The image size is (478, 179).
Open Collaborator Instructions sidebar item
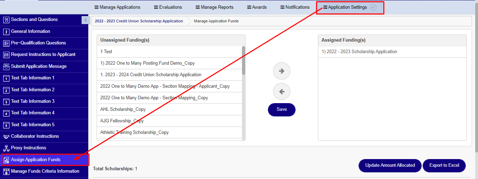tap(44, 136)
